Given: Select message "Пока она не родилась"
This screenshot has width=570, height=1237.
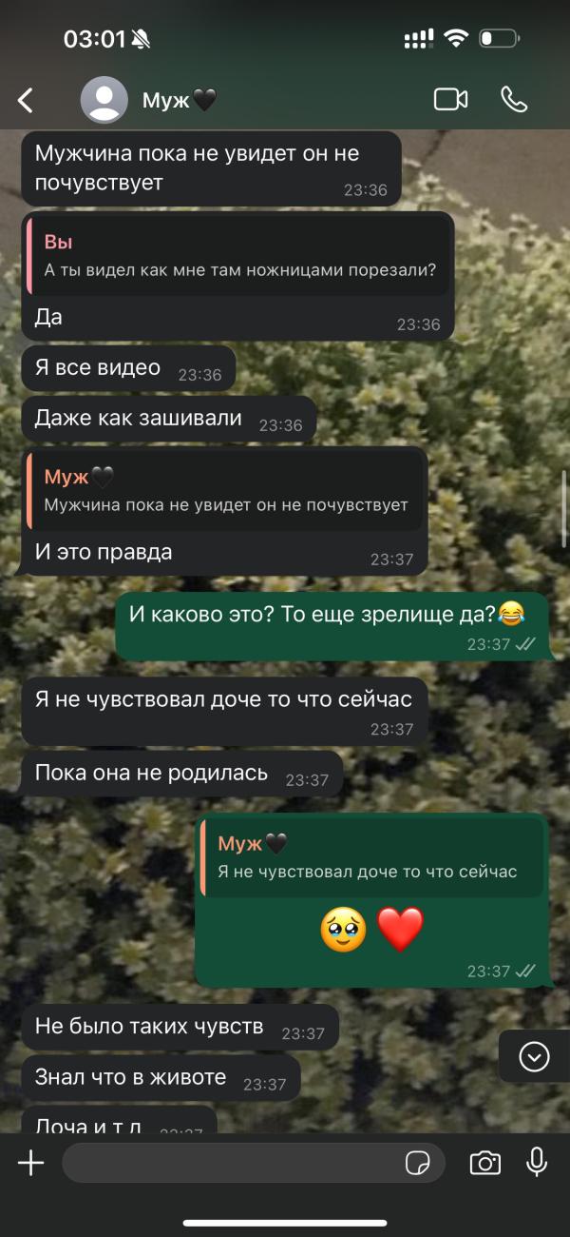Looking at the screenshot, I should pyautogui.click(x=181, y=774).
